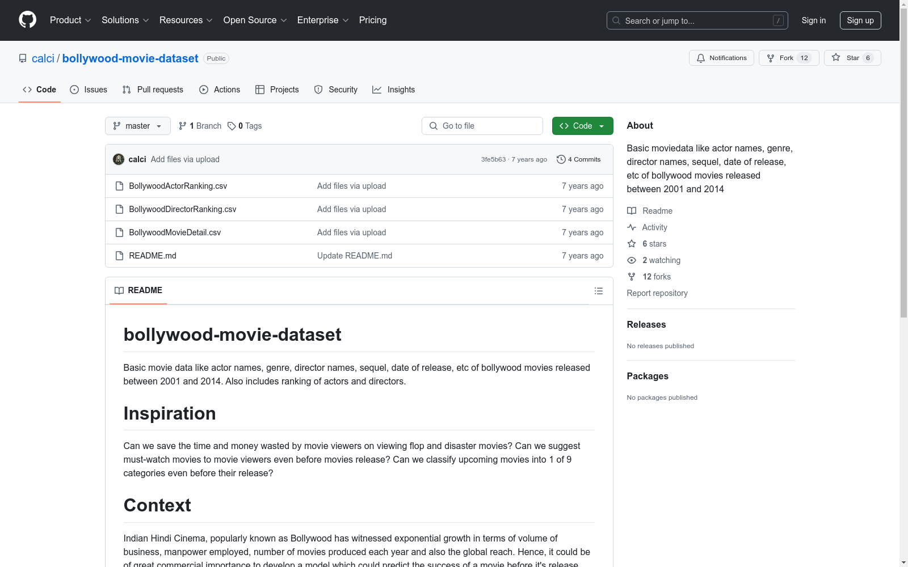Open the GitHub homepage logo

pos(27,20)
